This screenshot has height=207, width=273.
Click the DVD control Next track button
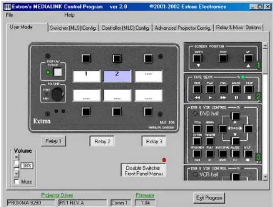point(223,154)
